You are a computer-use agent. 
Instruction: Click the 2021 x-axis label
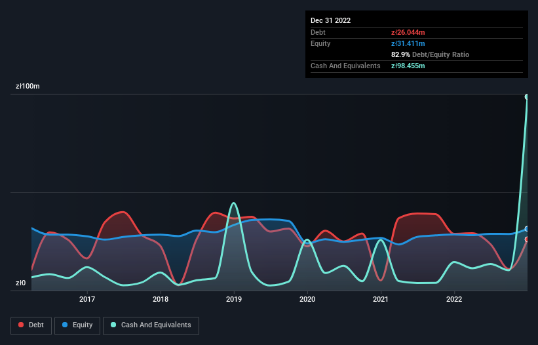point(381,299)
